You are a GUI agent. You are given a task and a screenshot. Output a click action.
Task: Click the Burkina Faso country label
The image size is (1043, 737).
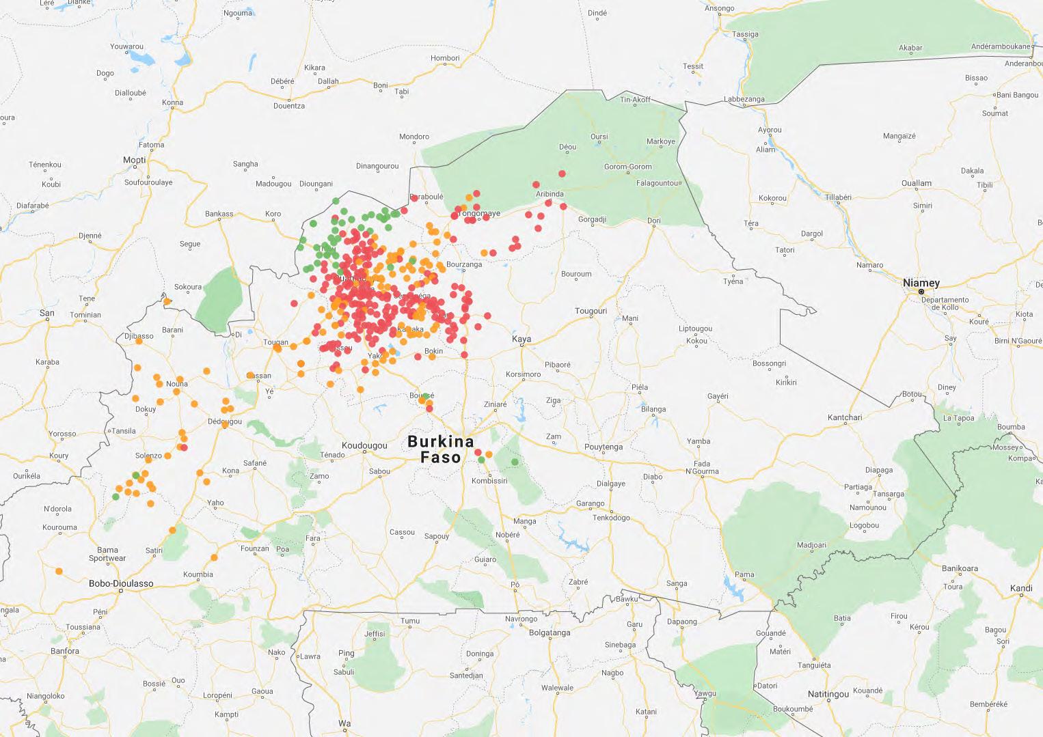(440, 449)
